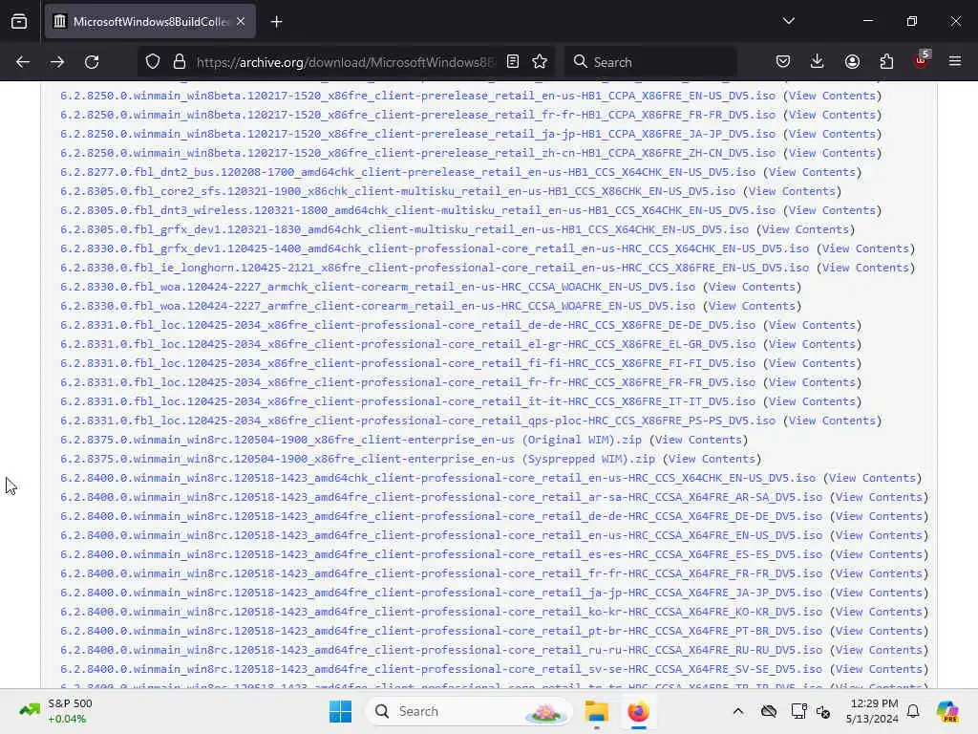Download the 8400 amd64fre ar-sa ISO
The width and height of the screenshot is (978, 734).
point(441,497)
